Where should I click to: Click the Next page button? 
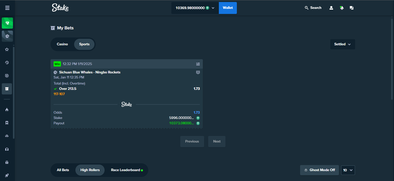click(x=217, y=142)
